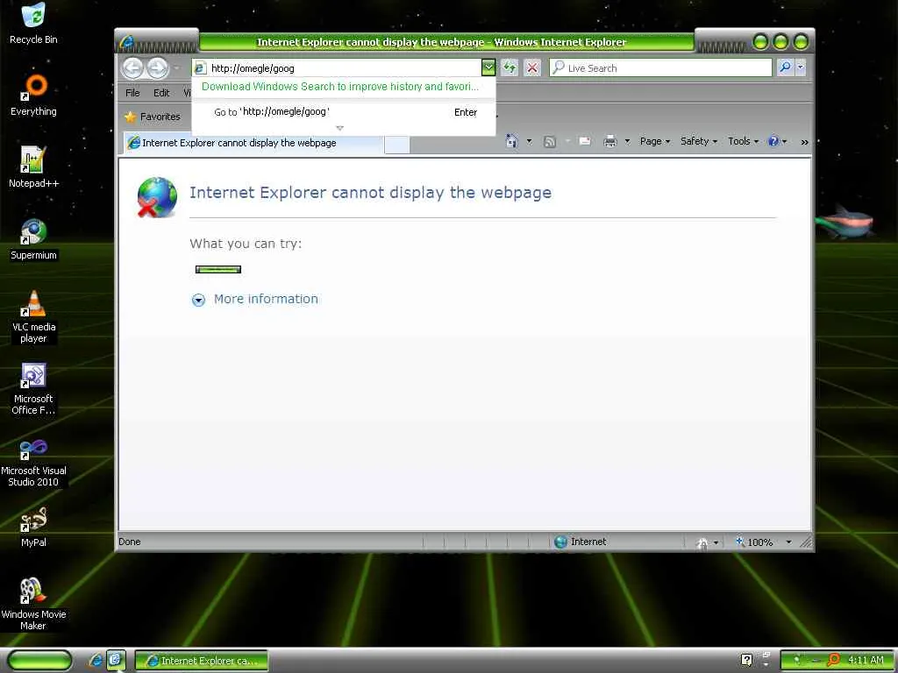Click the 4:11 AM taskbar clock

click(x=866, y=661)
